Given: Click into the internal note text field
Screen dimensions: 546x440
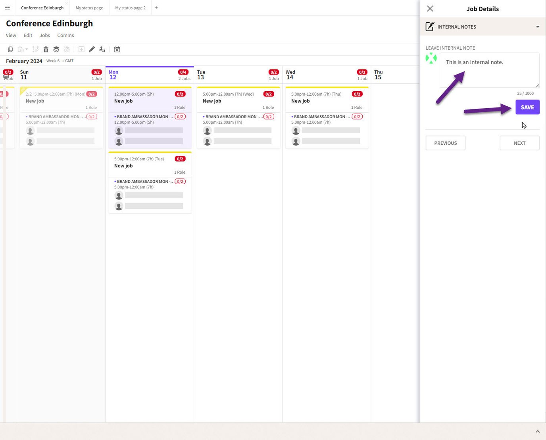Looking at the screenshot, I should tap(489, 70).
